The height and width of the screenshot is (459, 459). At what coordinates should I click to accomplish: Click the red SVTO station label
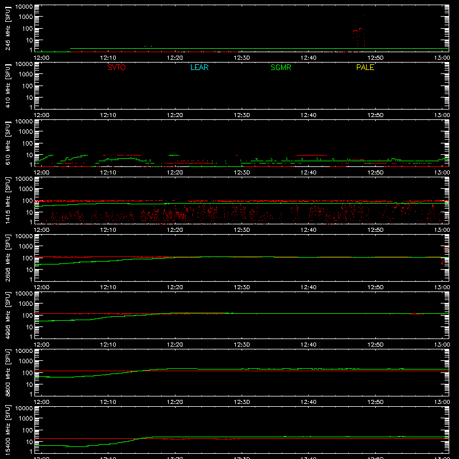tap(116, 67)
